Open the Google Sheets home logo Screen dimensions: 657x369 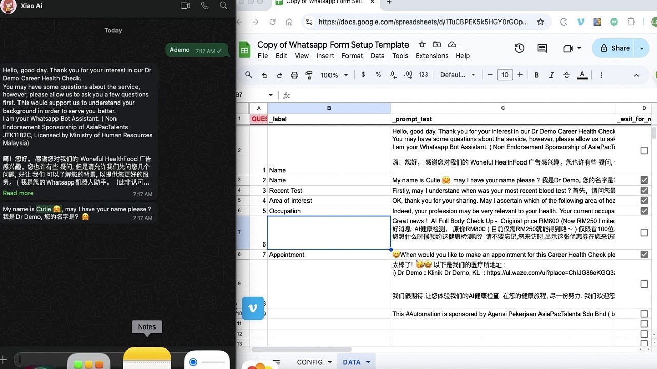(x=245, y=50)
